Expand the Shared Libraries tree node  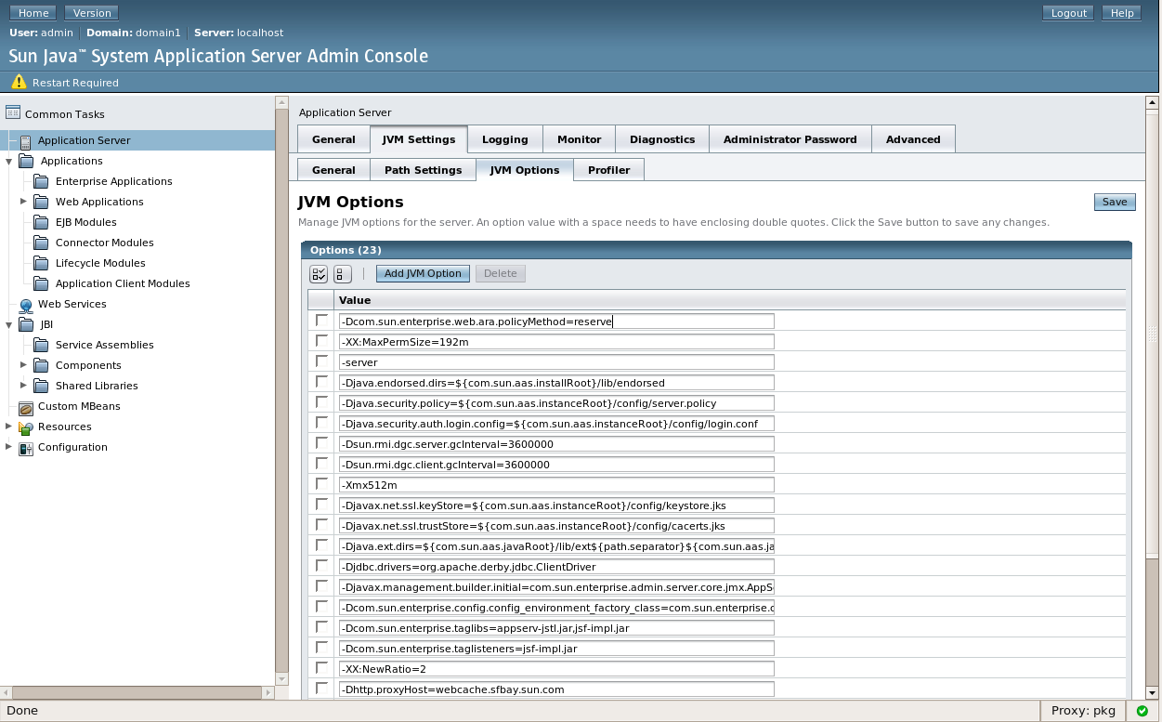tap(24, 385)
